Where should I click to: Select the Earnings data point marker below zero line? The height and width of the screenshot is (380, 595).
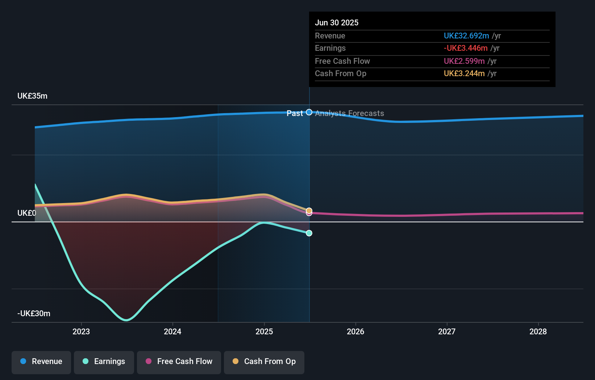pos(309,233)
